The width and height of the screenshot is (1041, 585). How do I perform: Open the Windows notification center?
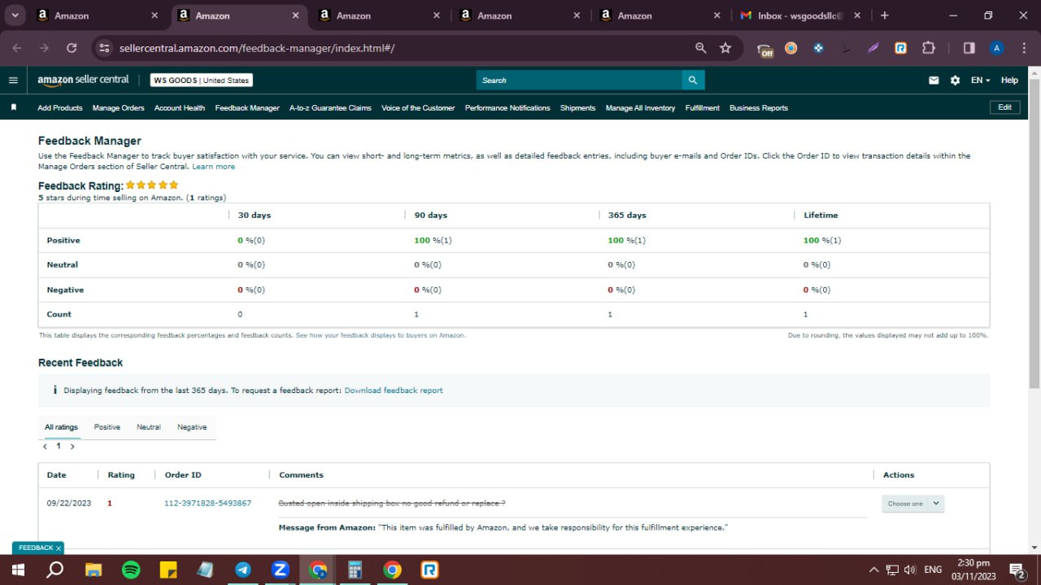tap(1017, 570)
